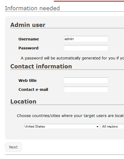Click into the Web title text field
This screenshot has height=159, width=124.
[x=86, y=80]
